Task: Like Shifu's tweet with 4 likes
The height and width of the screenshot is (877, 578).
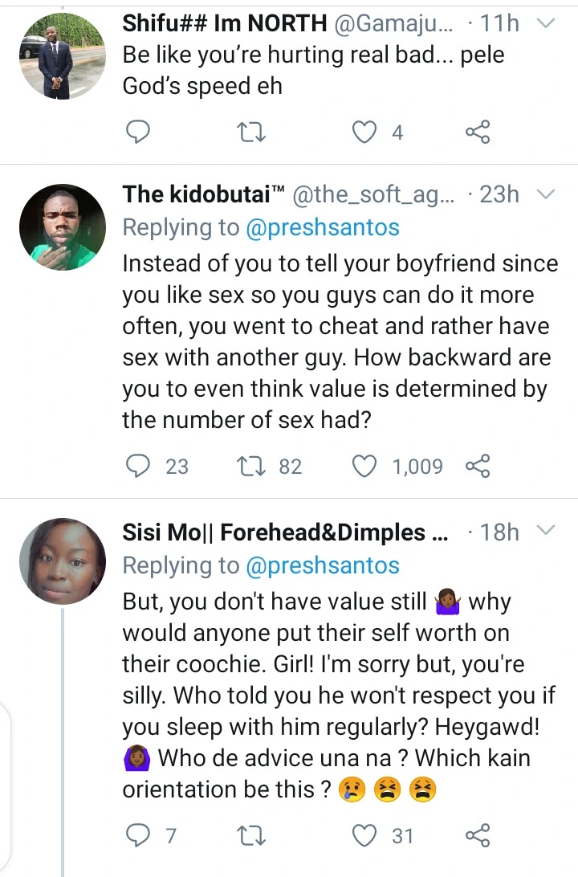Action: click(366, 132)
